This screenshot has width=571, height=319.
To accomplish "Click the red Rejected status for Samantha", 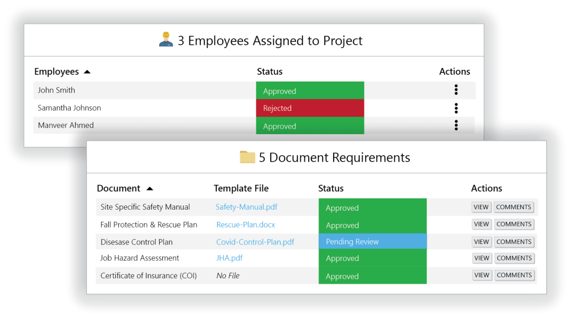I will point(310,108).
